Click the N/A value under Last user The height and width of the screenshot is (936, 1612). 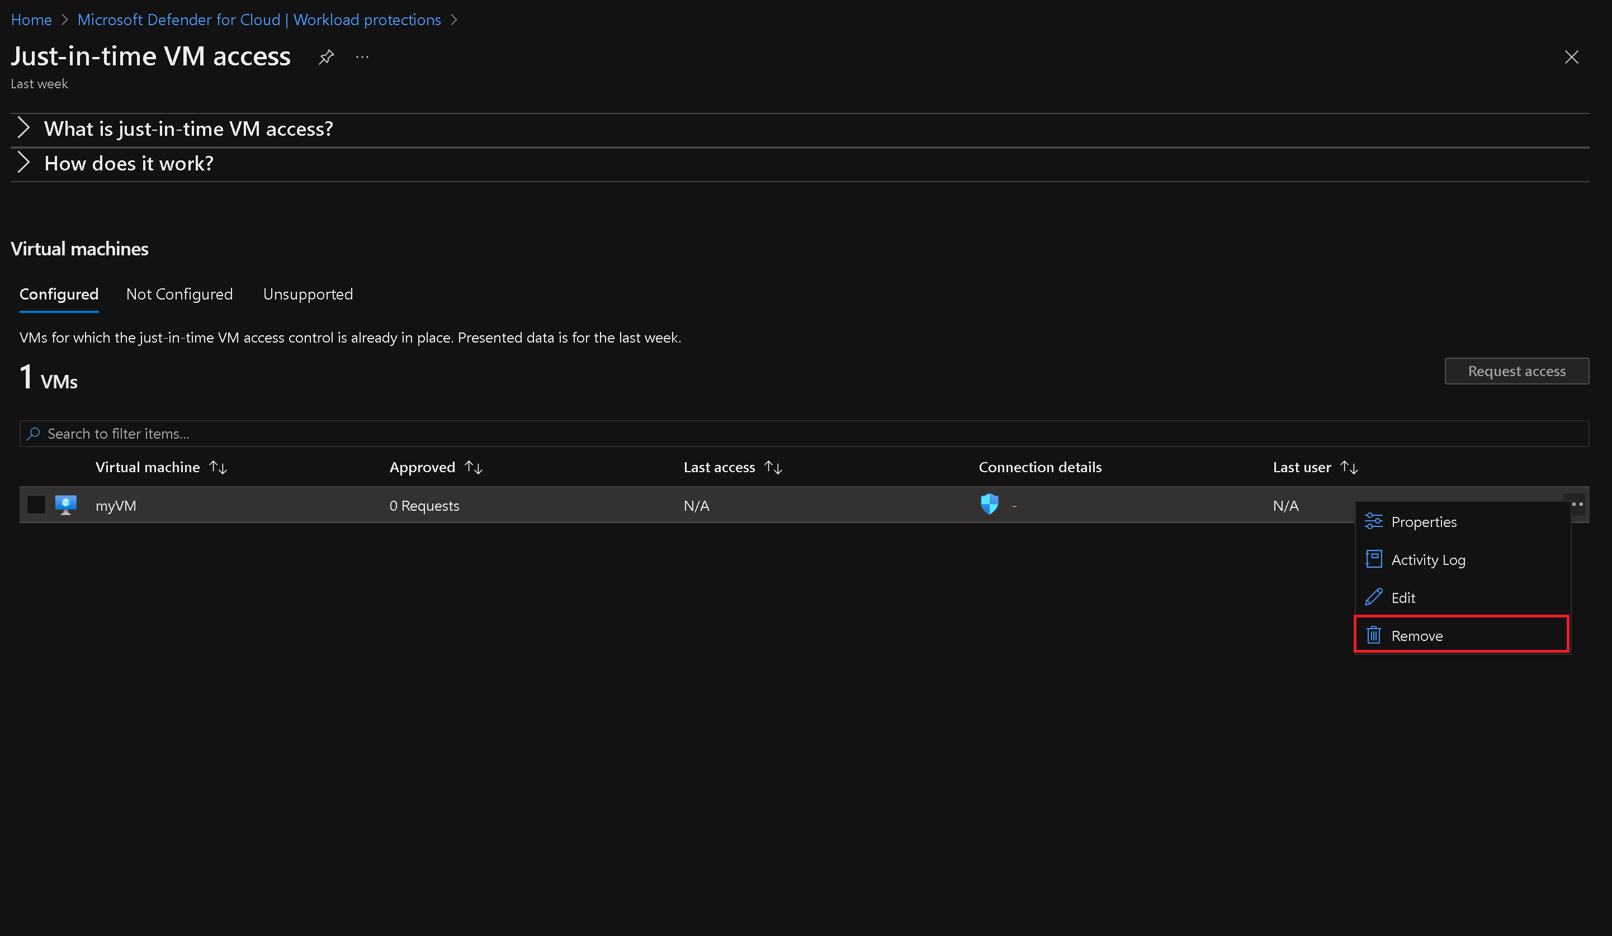pyautogui.click(x=1286, y=506)
